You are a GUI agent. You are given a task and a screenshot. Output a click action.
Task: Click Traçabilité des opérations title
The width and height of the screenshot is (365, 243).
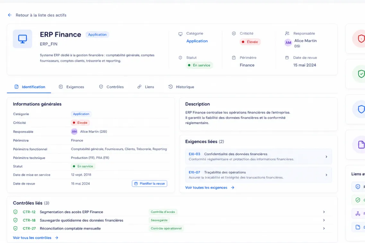click(225, 172)
